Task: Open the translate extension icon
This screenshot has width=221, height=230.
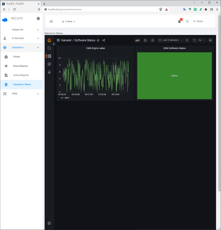Action: pyautogui.click(x=184, y=9)
